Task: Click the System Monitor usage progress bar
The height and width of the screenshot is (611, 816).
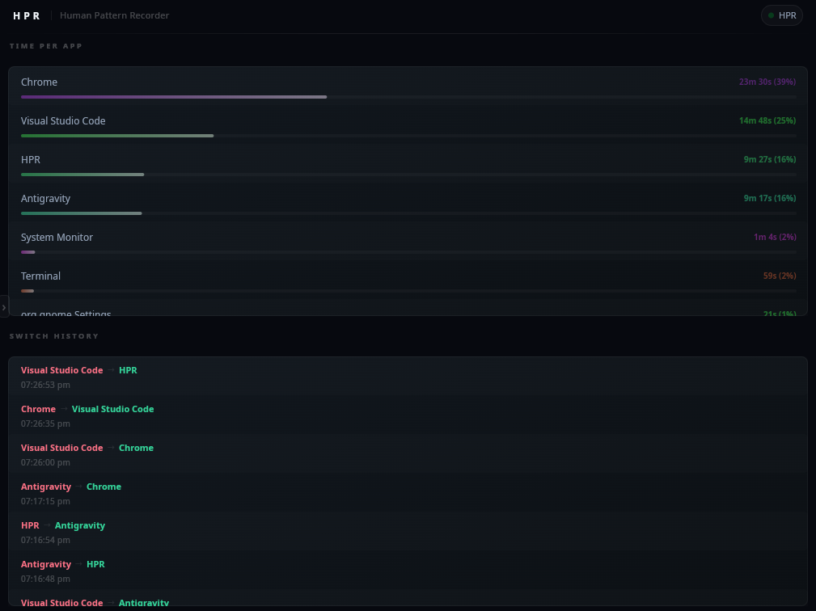Action: [x=28, y=252]
